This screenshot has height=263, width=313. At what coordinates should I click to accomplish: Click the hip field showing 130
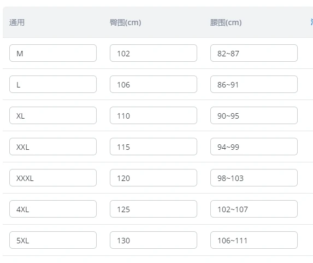tap(153, 240)
